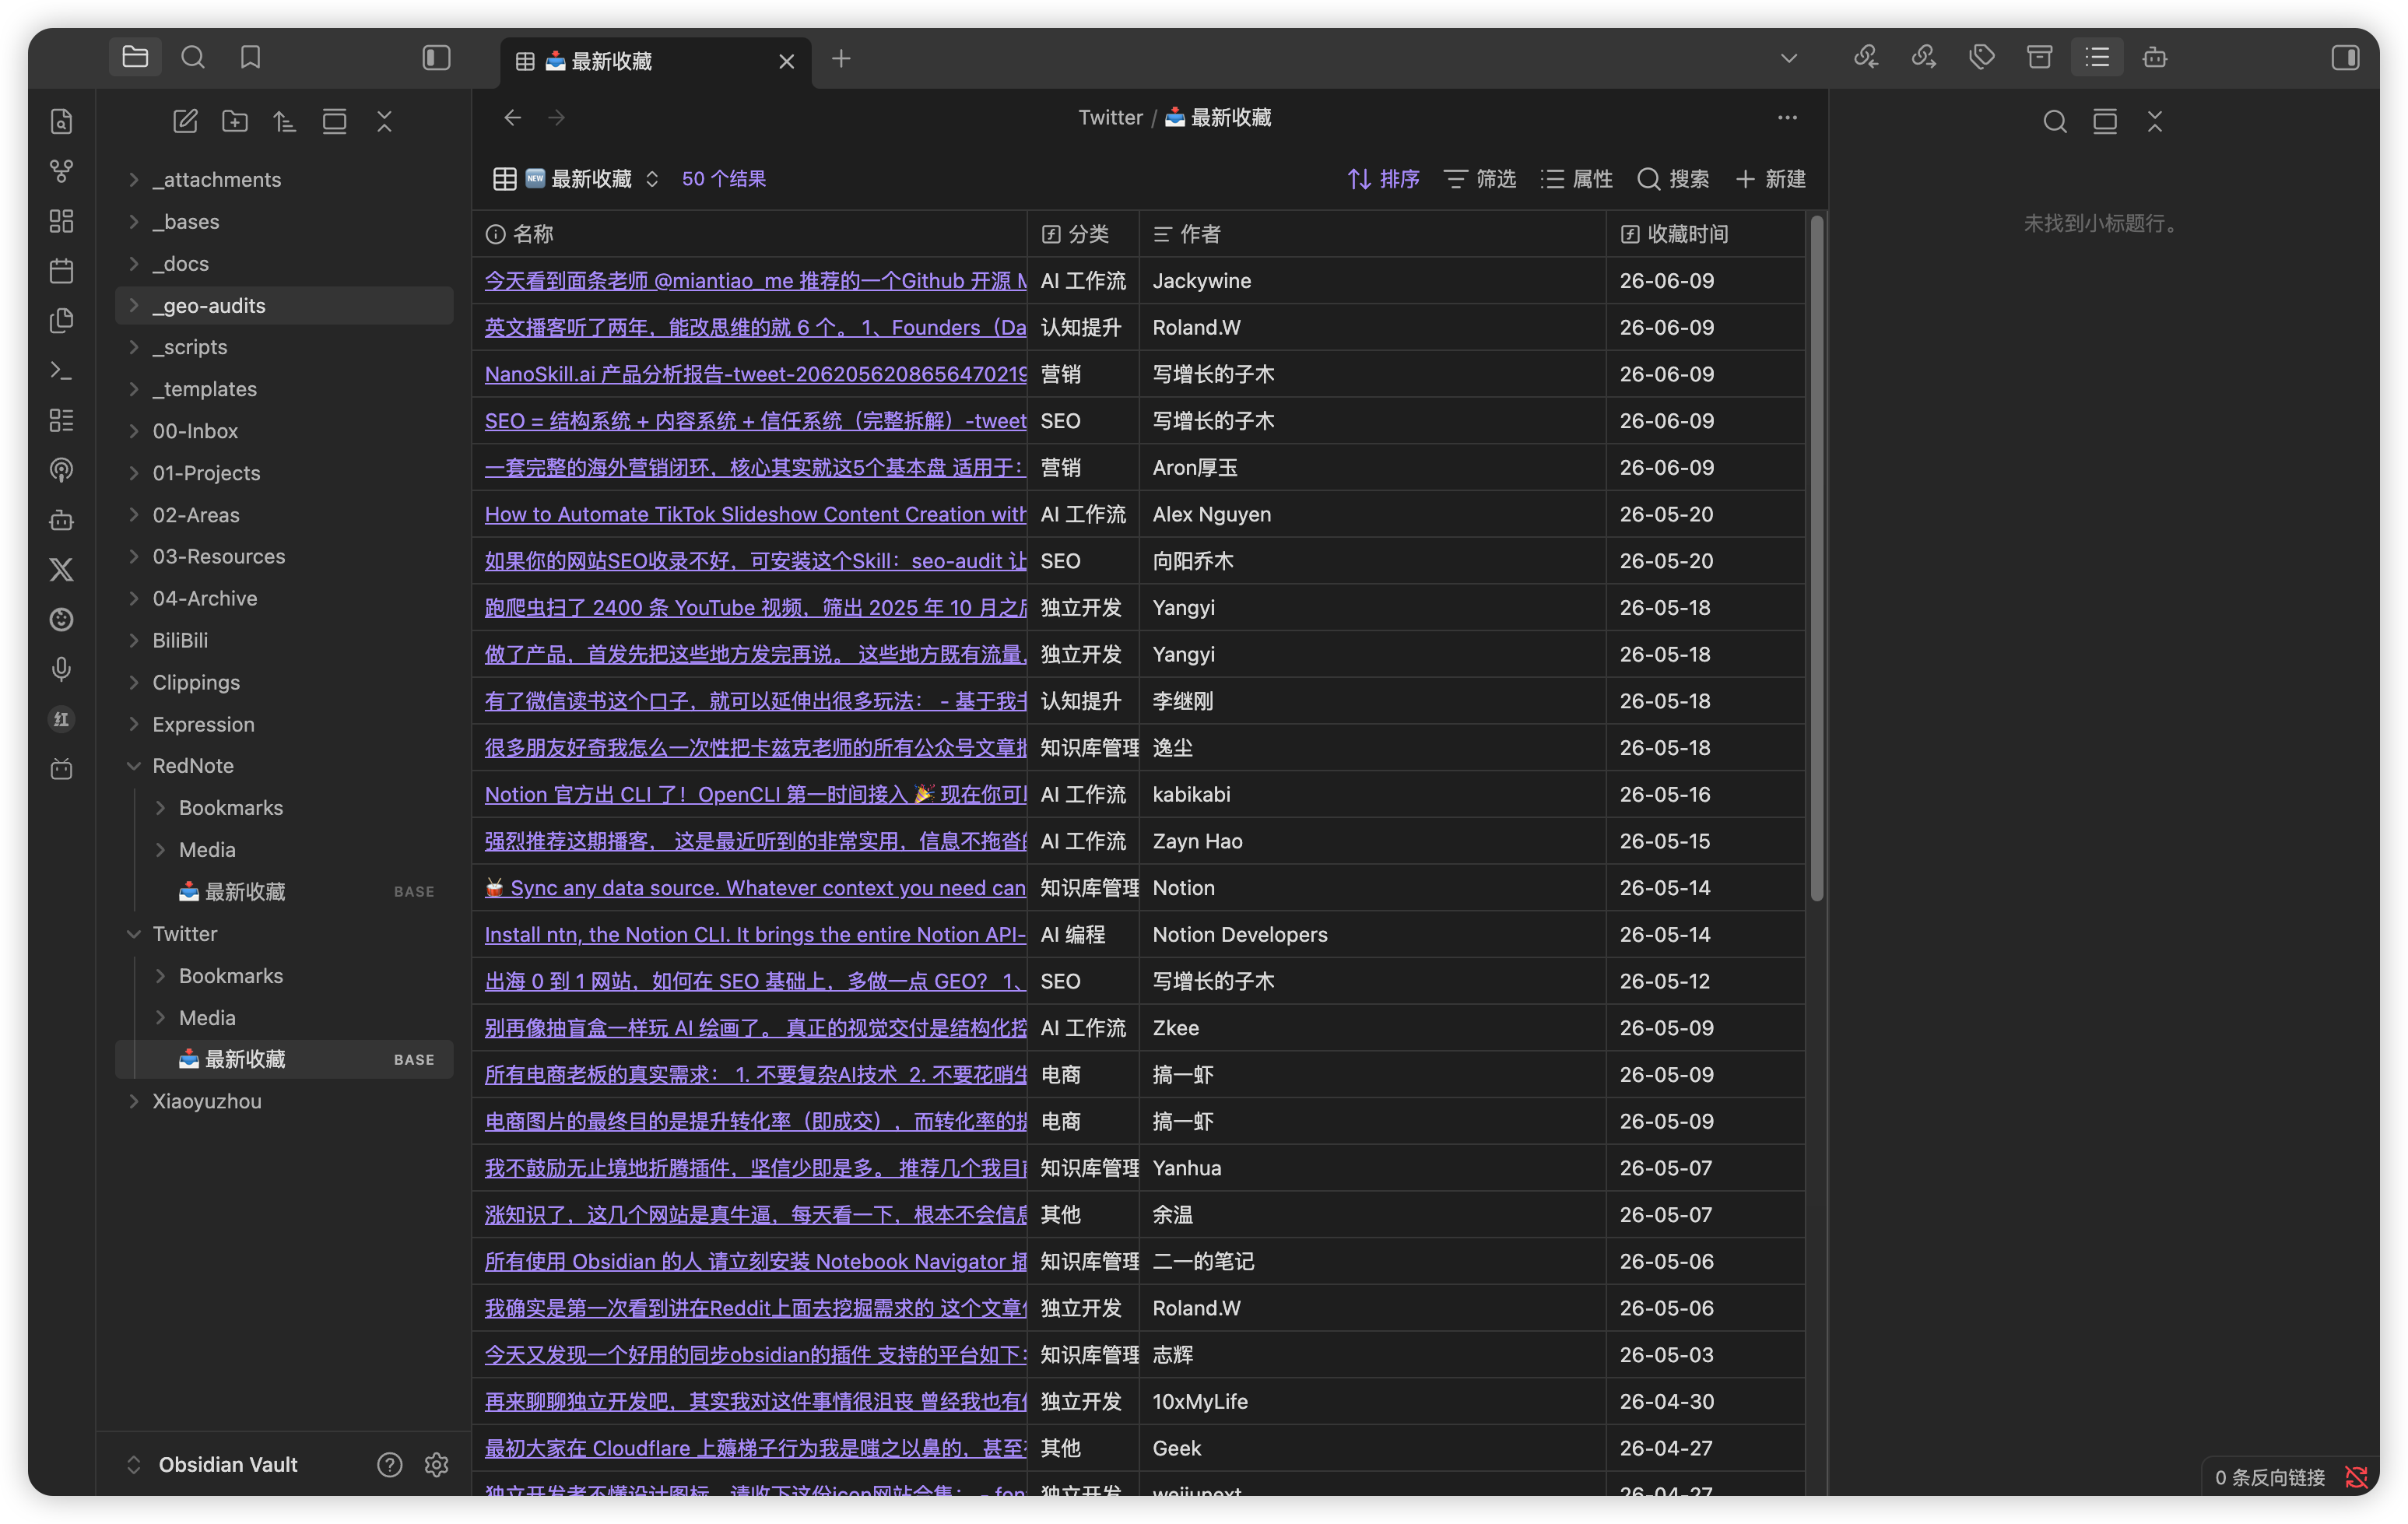The image size is (2408, 1524).
Task: Open help icon next to vault name
Action: 390,1465
